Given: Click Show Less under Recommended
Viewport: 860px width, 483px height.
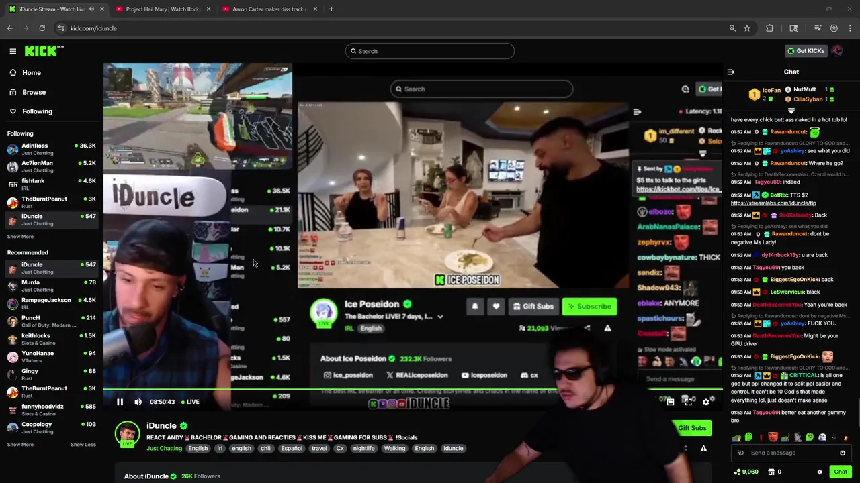Looking at the screenshot, I should click(83, 444).
